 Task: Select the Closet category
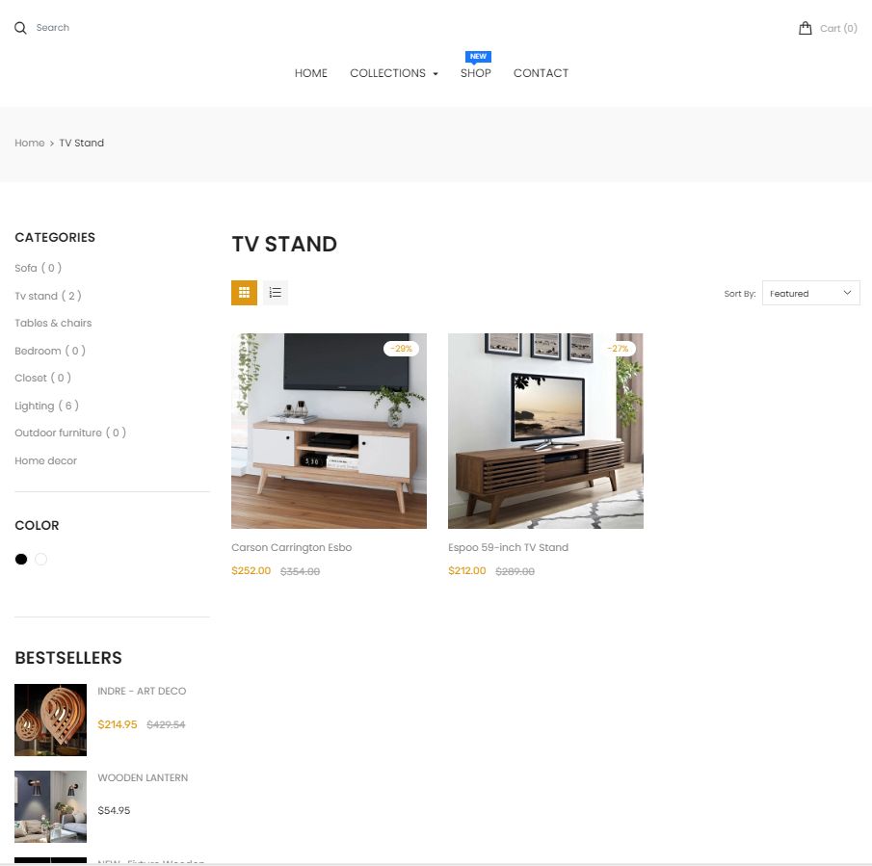coord(42,378)
